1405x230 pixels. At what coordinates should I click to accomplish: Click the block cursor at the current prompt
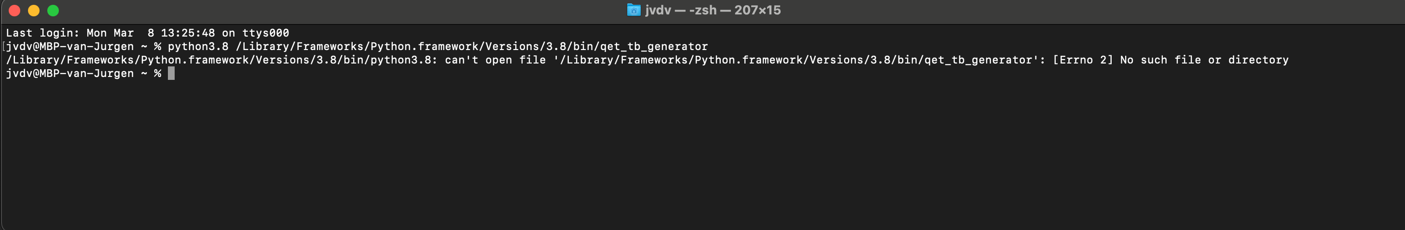pyautogui.click(x=171, y=73)
